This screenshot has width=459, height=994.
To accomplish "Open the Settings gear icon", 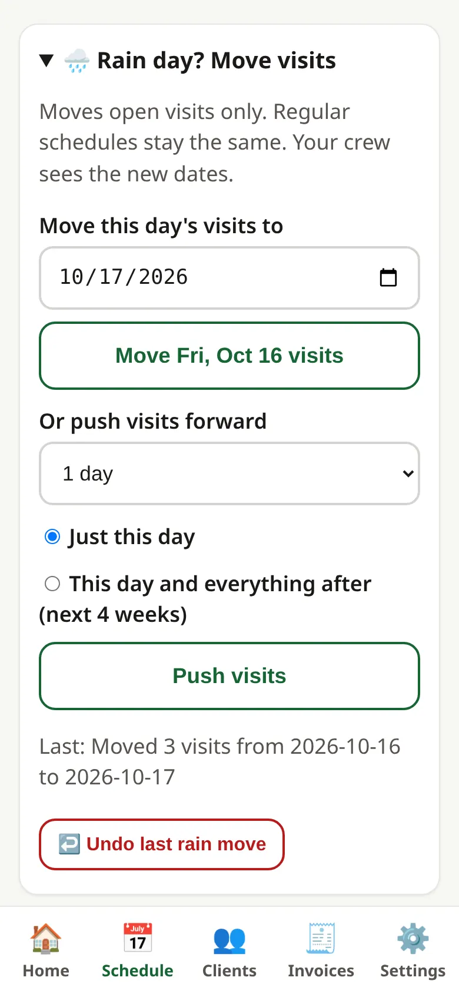I will click(413, 938).
